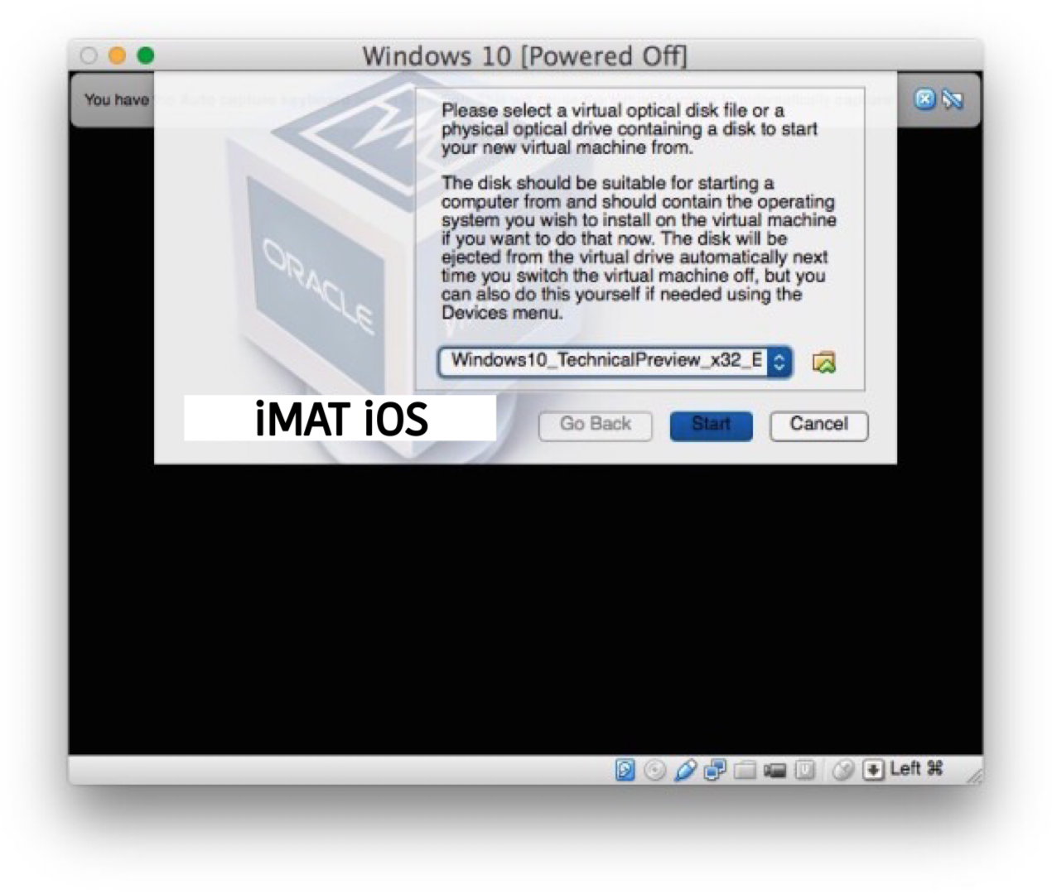Click the green zoom window button
This screenshot has height=894, width=1052.
click(146, 55)
